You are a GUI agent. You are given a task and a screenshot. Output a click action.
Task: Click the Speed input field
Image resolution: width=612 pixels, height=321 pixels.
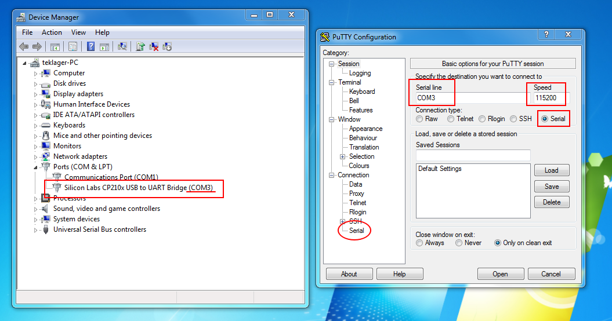(551, 98)
